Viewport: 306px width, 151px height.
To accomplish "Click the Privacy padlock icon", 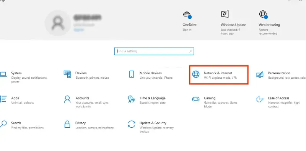I will coord(67,124).
